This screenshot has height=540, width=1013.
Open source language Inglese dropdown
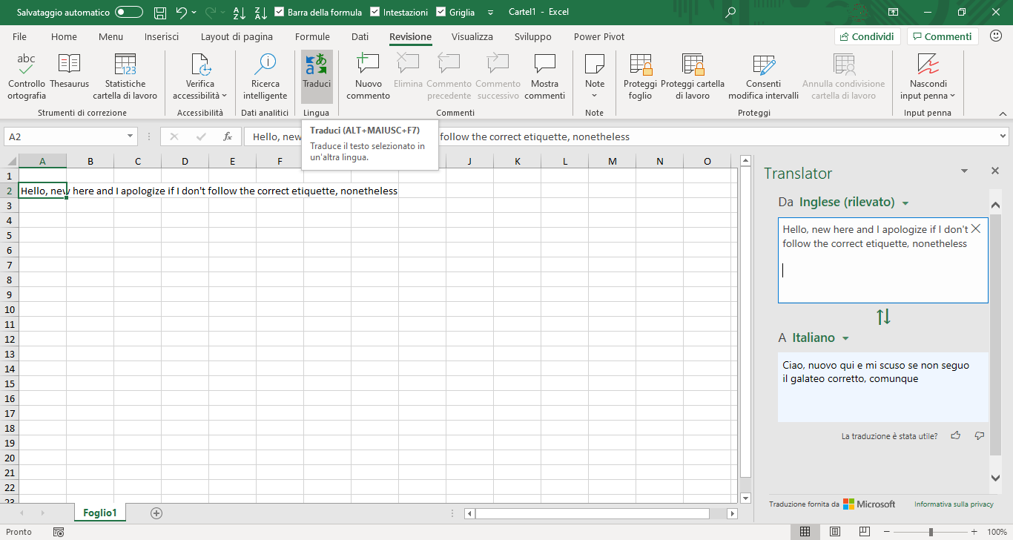(905, 203)
